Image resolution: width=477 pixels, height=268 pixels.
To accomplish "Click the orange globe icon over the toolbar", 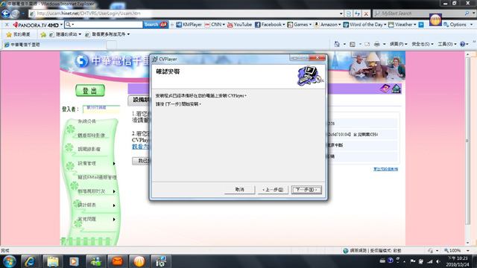I will [435, 20].
